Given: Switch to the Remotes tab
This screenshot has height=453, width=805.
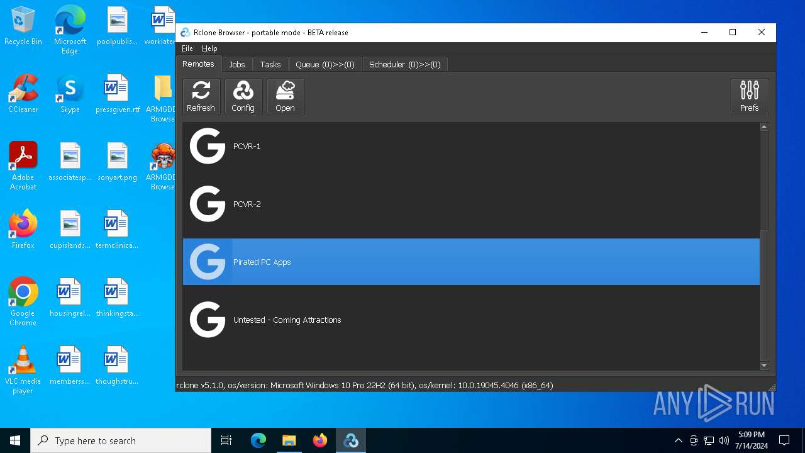Looking at the screenshot, I should point(198,64).
